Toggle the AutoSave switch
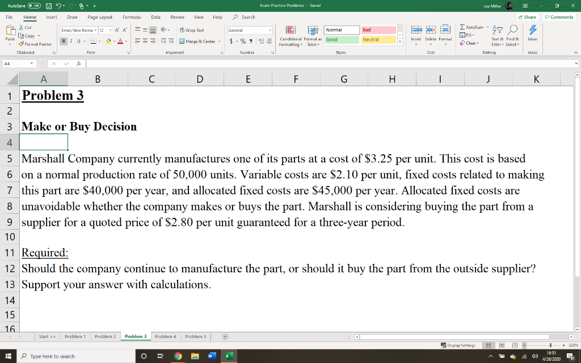 (35, 6)
